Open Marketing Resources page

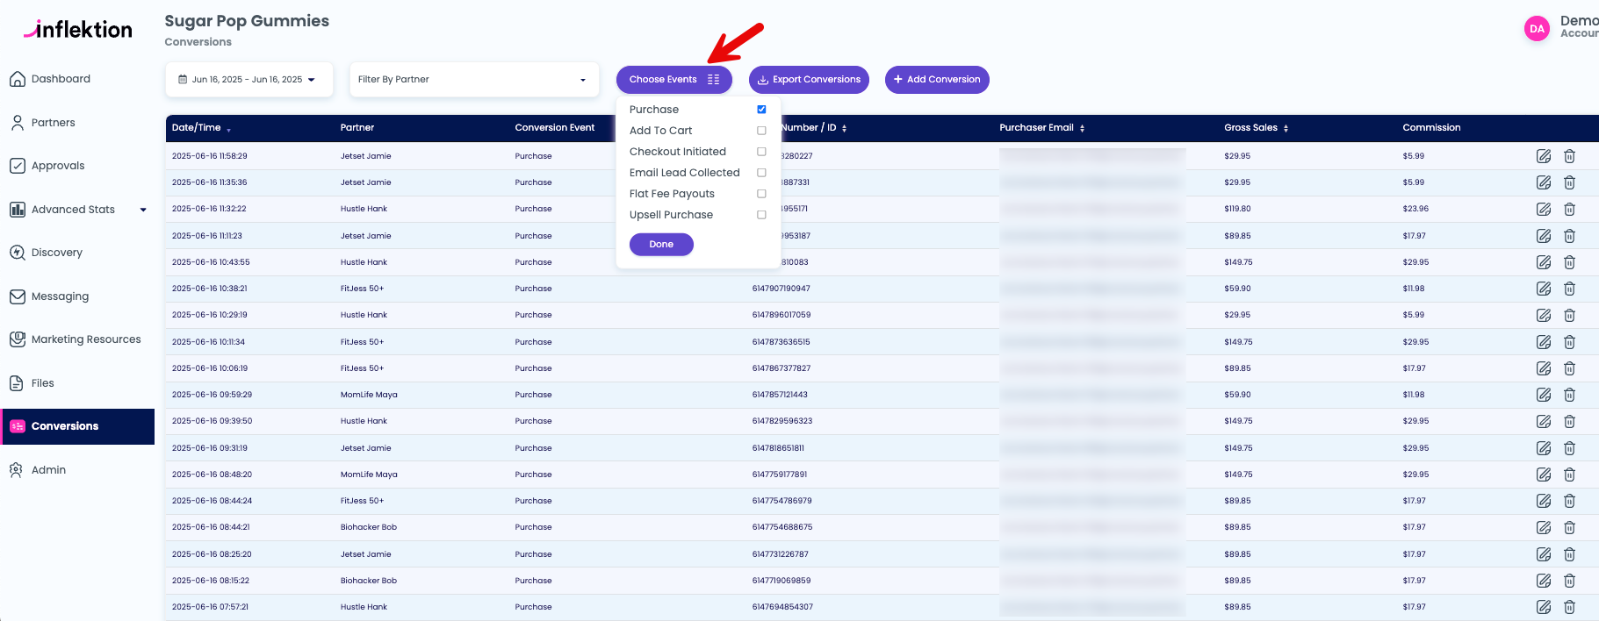point(86,339)
